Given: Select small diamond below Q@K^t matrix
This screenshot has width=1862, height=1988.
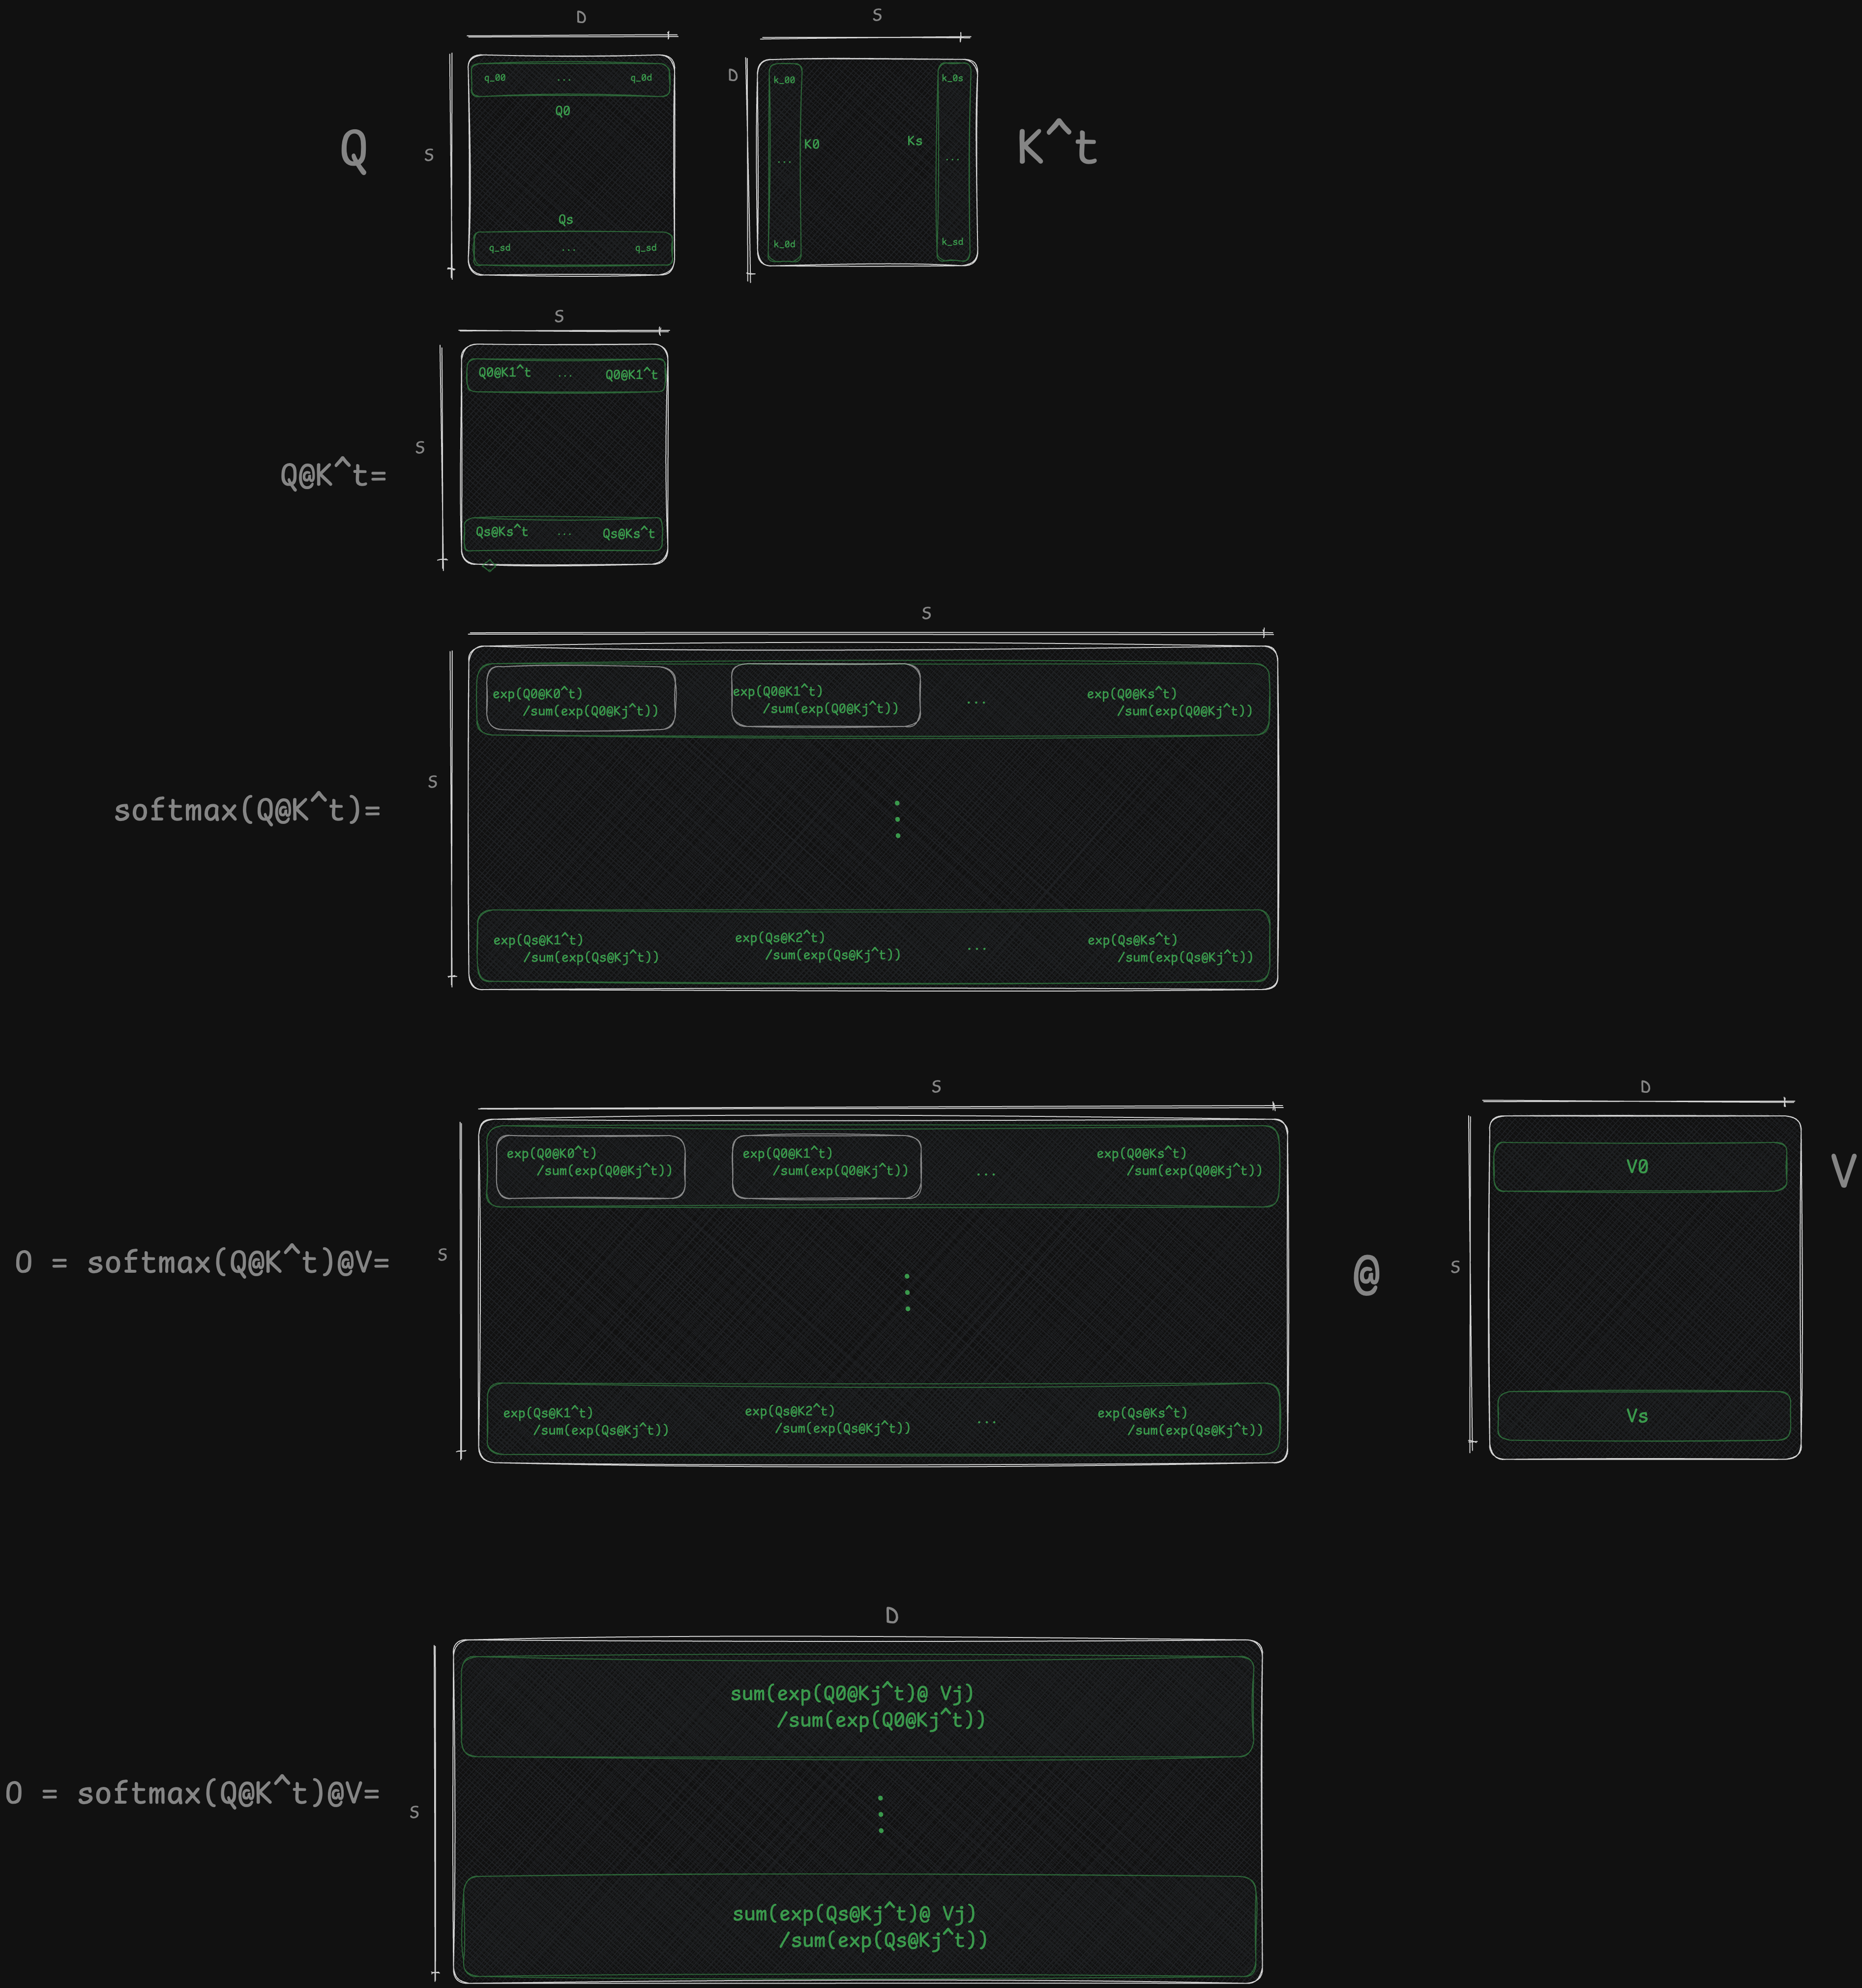Looking at the screenshot, I should [489, 566].
